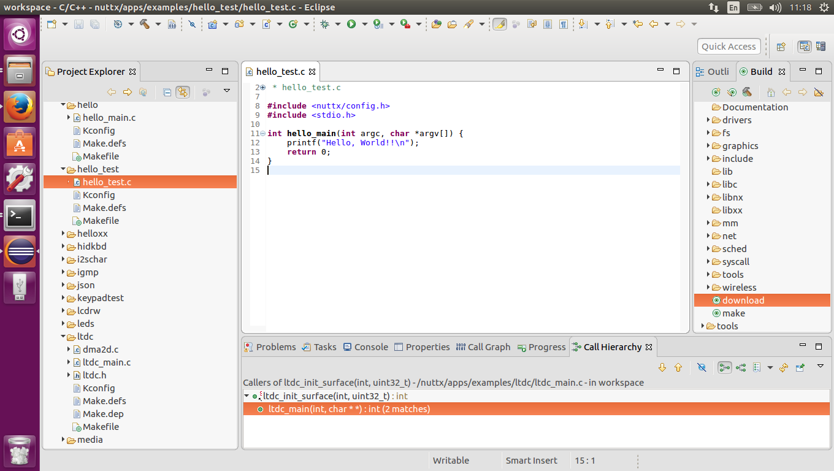
Task: Open the Ubuntu Software Center launcher icon
Action: coord(20,144)
